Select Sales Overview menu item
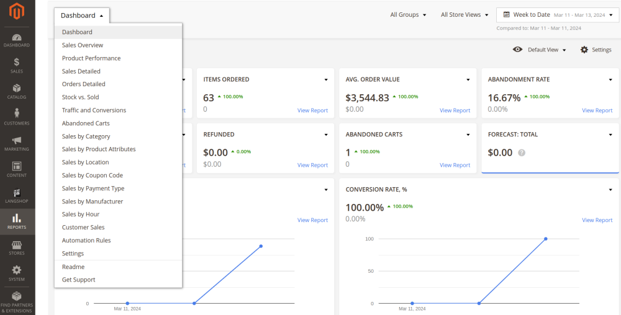 [119, 45]
